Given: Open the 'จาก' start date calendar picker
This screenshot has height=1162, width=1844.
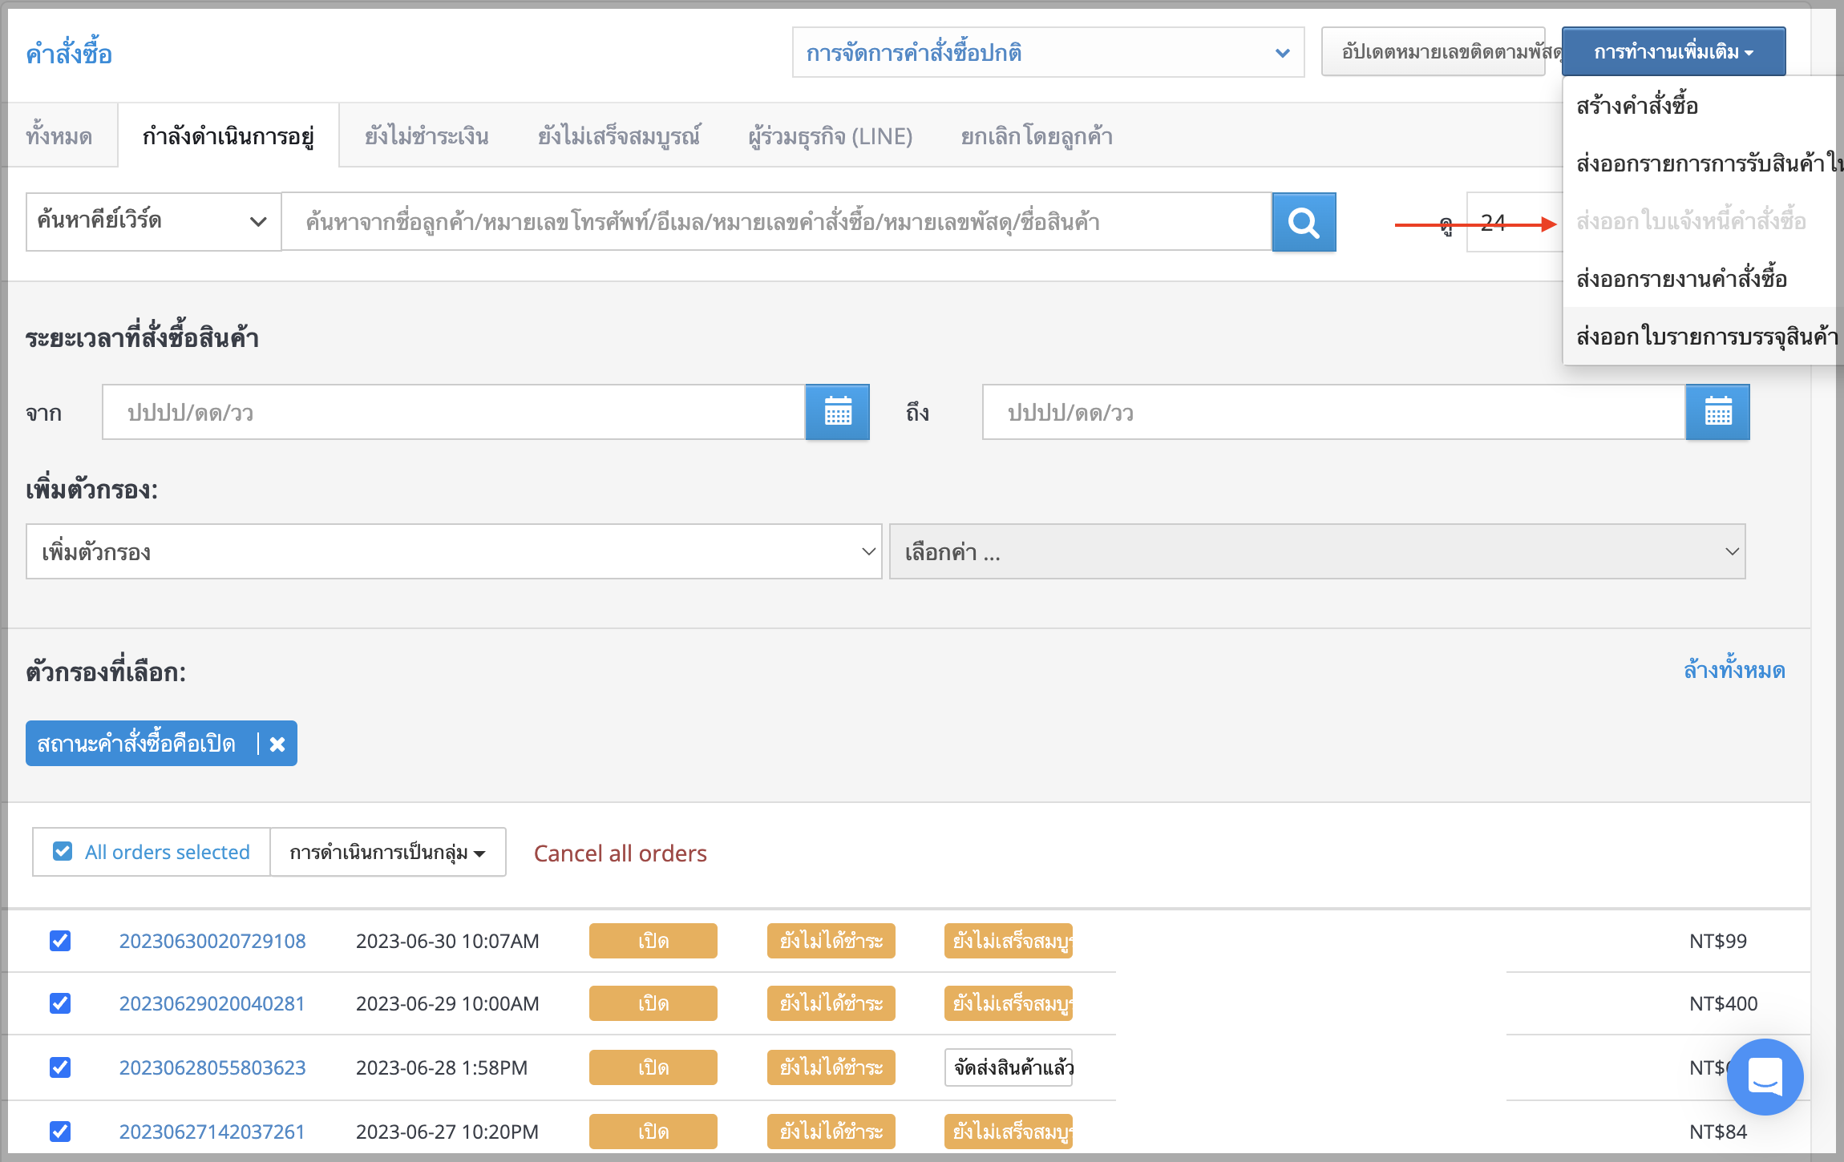Looking at the screenshot, I should (x=837, y=412).
